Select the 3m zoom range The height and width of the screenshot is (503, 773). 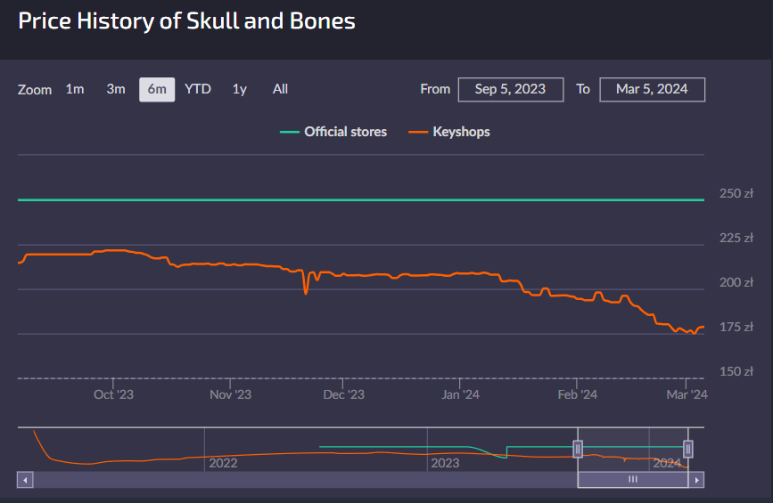coord(116,89)
